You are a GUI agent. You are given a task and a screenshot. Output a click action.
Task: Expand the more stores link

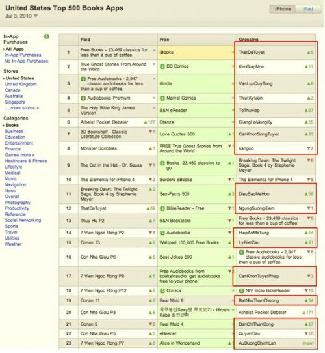pos(22,108)
